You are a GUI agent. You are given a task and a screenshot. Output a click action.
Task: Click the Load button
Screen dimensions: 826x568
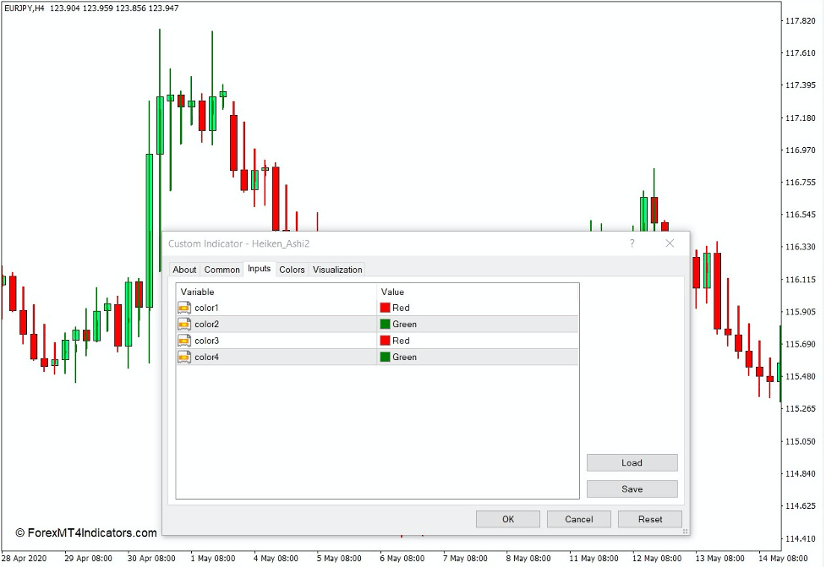tap(632, 462)
